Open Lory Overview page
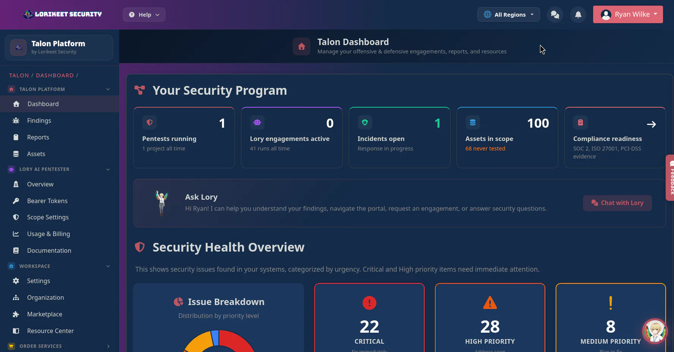This screenshot has height=352, width=674. 60,184
